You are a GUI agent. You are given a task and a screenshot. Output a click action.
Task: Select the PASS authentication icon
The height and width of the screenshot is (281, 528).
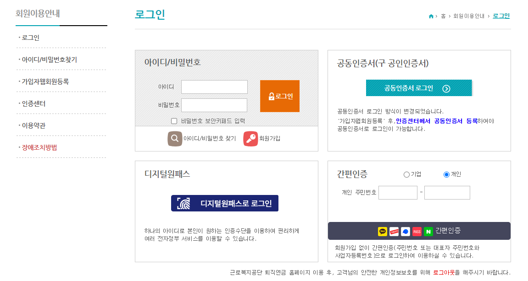417,231
